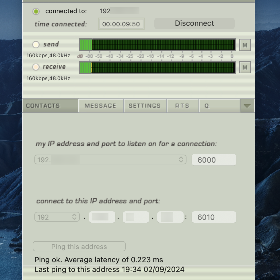Click the destination port 6010 field
Viewport: 280px width, 280px height.
click(214, 217)
